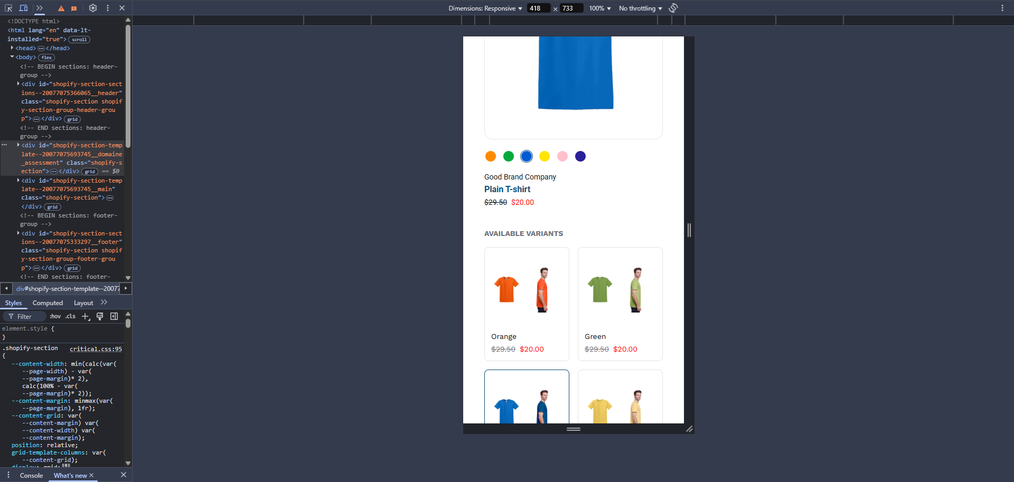
Task: Expand the template main div node
Action: [x=18, y=181]
